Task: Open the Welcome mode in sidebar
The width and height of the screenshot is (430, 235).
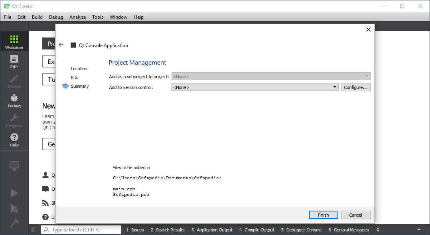Action: pyautogui.click(x=14, y=41)
